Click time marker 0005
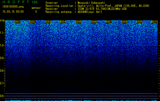The width and height of the screenshot is (160, 101). tap(78, 22)
